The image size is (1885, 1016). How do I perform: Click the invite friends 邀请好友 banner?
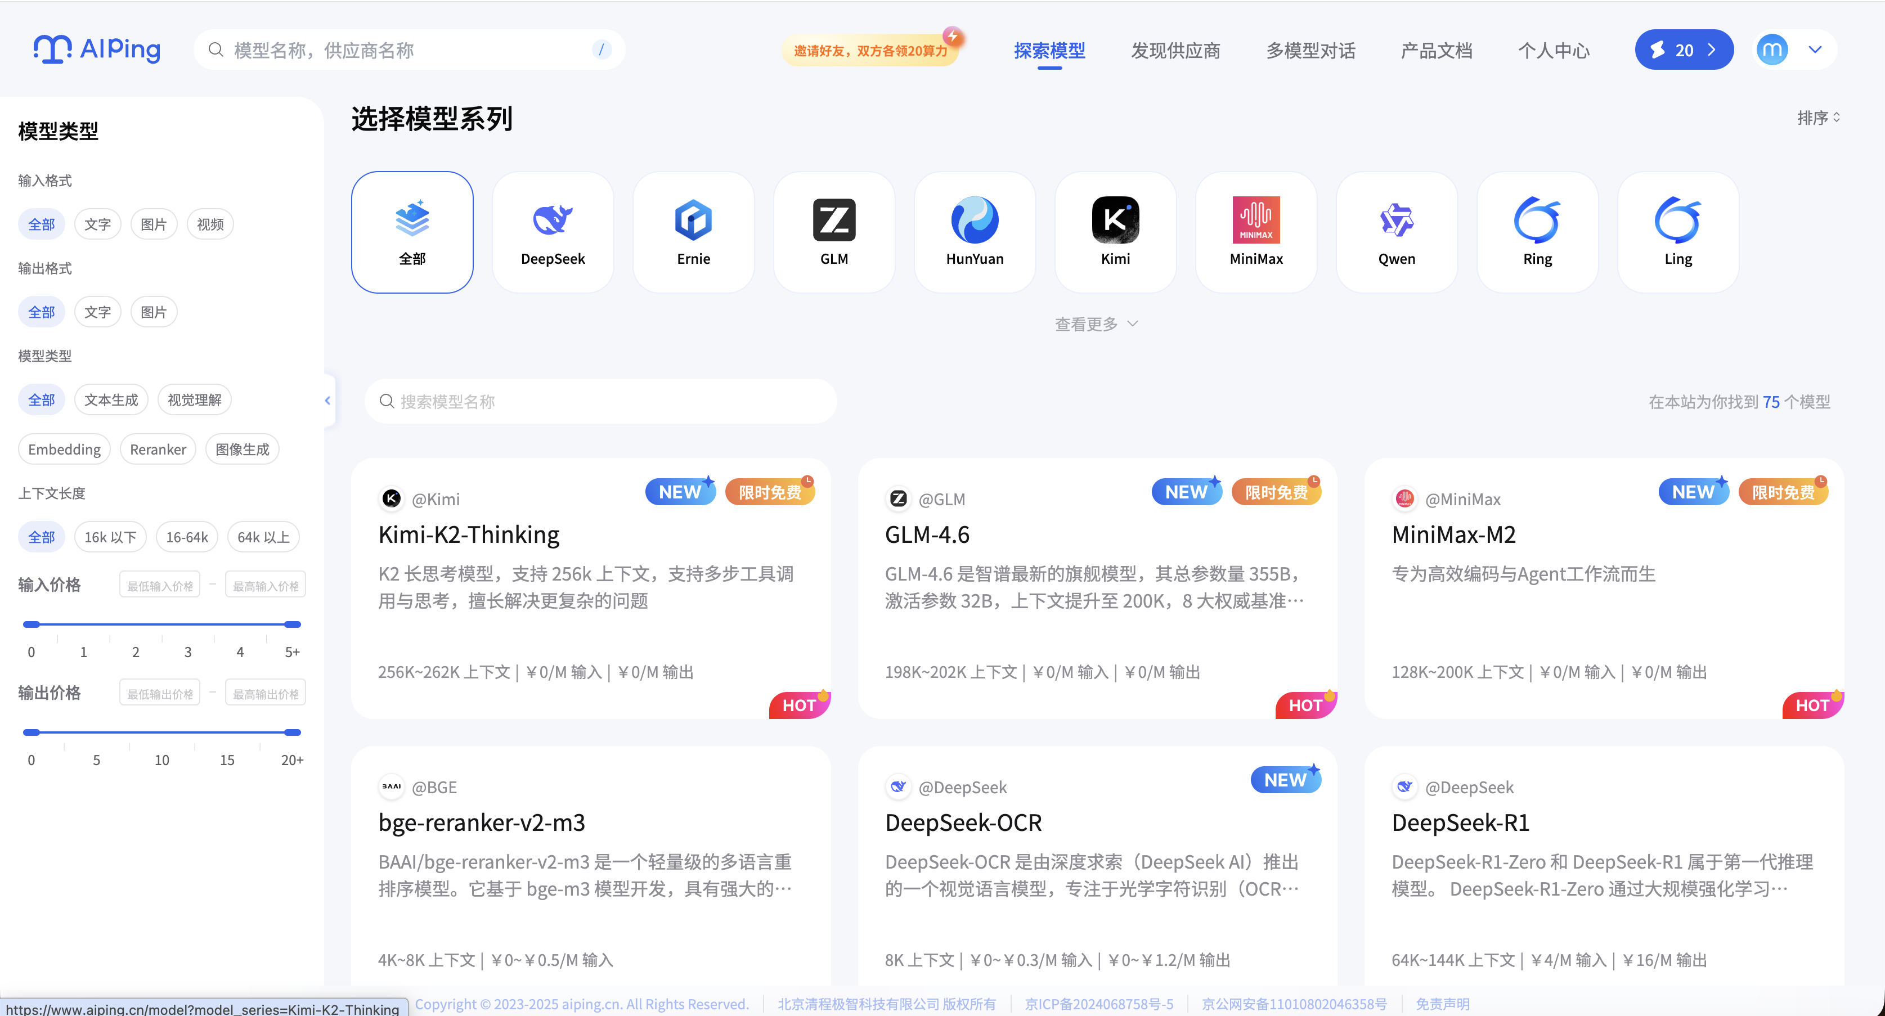[x=870, y=51]
